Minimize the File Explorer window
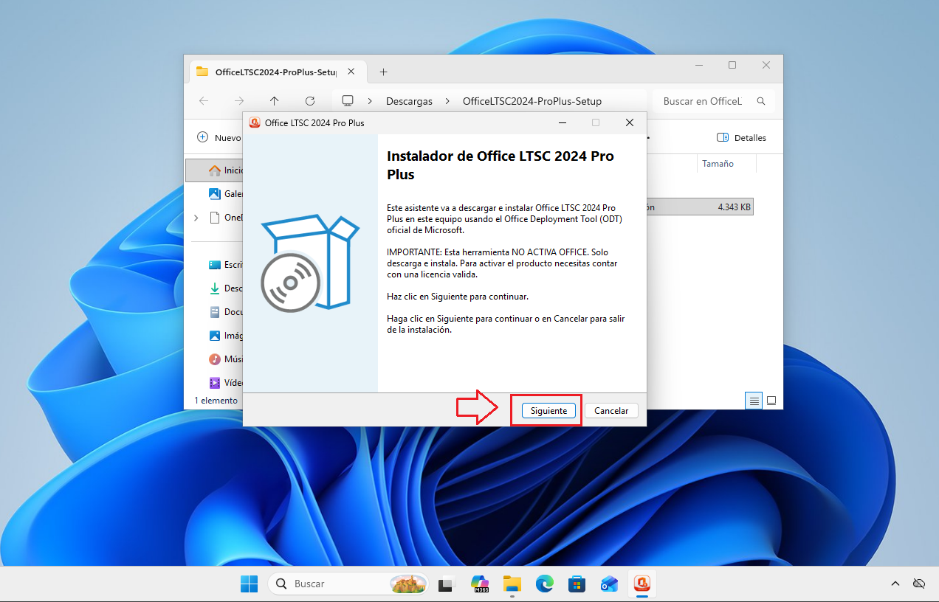The height and width of the screenshot is (602, 939). click(x=698, y=65)
